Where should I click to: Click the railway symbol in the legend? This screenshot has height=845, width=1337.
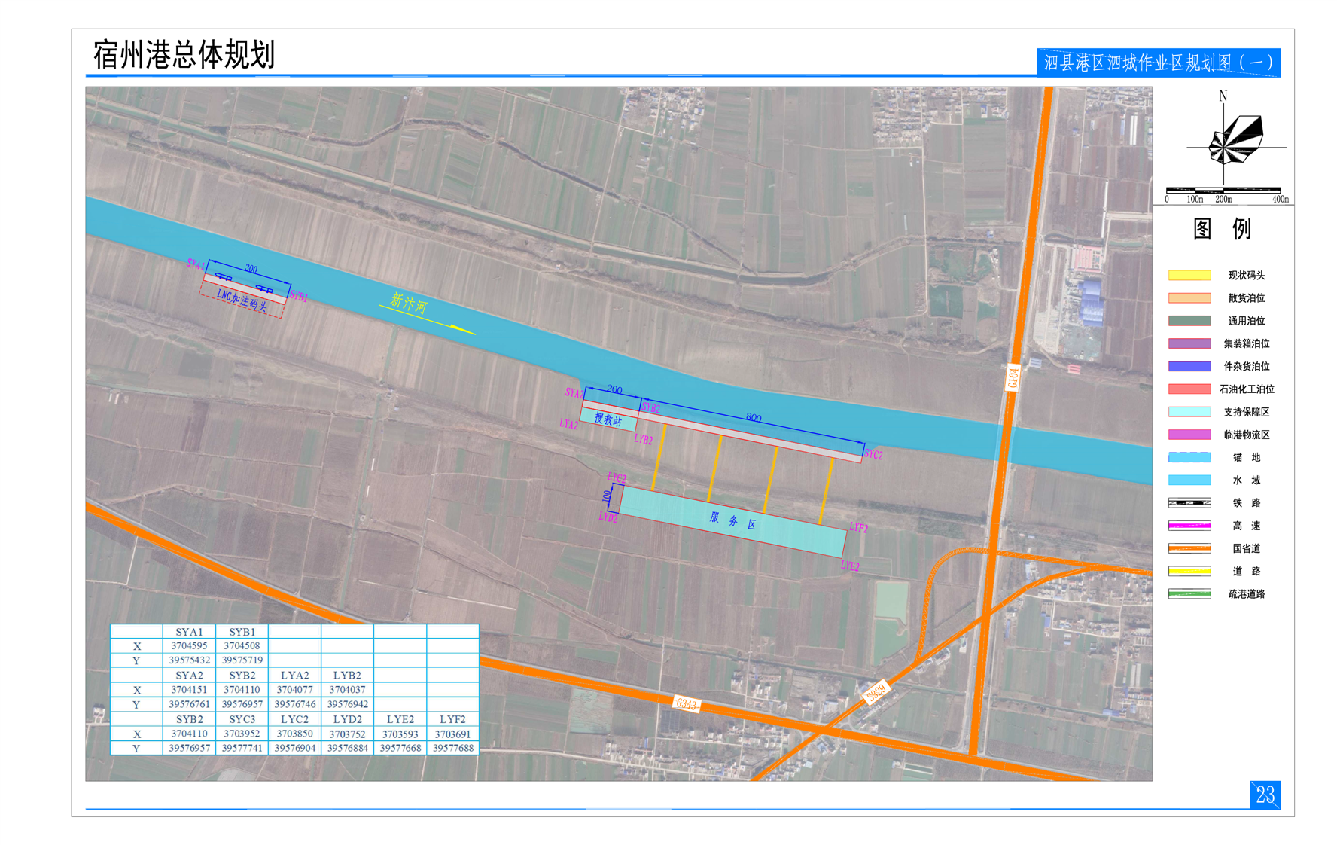1189,502
